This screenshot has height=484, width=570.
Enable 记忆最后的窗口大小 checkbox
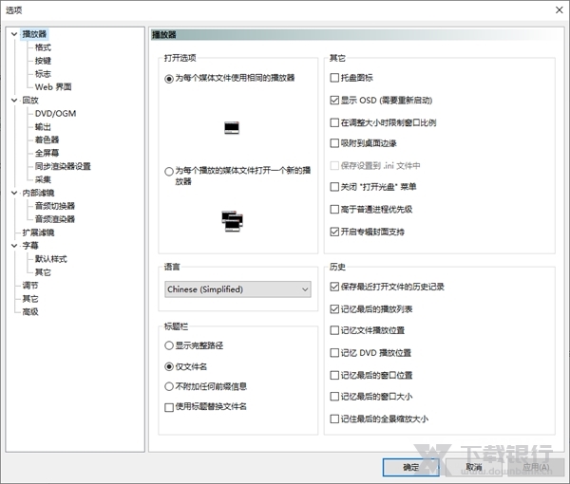334,397
